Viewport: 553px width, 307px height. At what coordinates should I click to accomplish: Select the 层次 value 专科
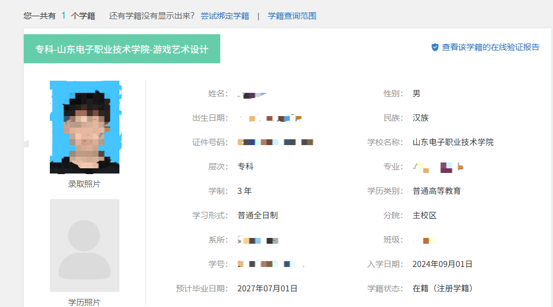click(x=245, y=167)
